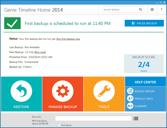Click the search magnifier icon
This screenshot has width=167, height=128.
point(141,9)
